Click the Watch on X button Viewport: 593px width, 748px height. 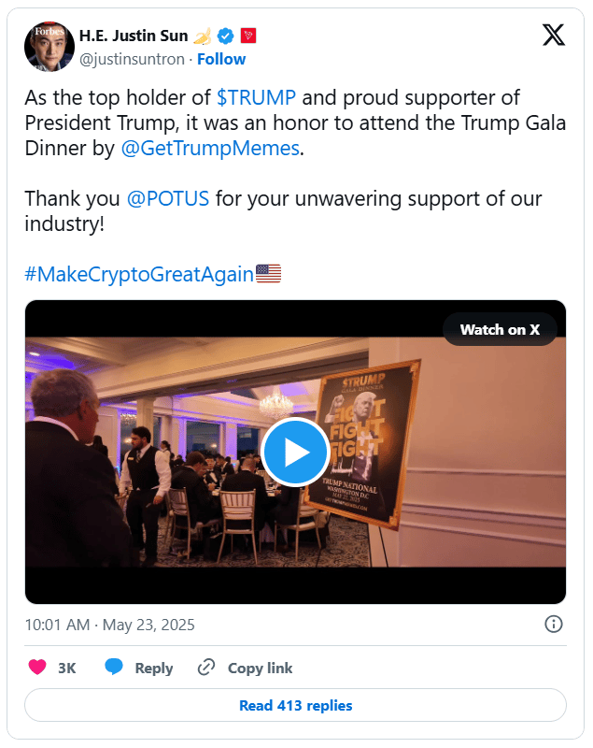pos(500,329)
